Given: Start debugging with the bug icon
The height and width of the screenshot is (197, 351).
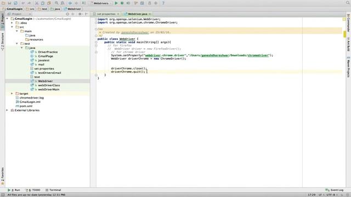Looking at the screenshot, I should coord(122,3).
